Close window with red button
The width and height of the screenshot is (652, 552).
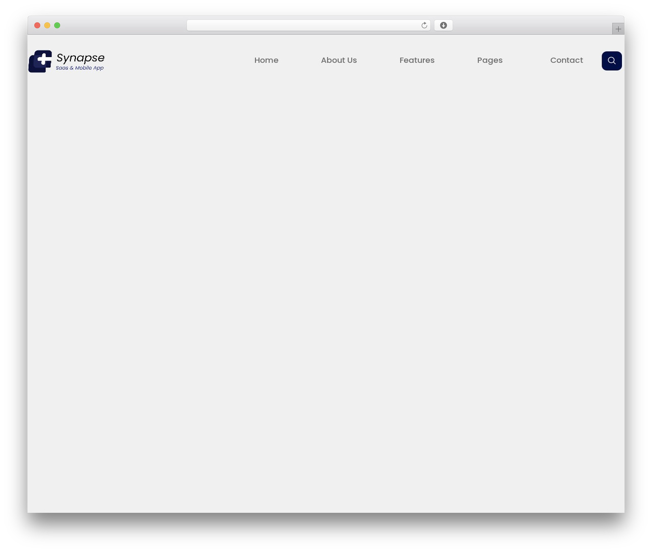(37, 25)
